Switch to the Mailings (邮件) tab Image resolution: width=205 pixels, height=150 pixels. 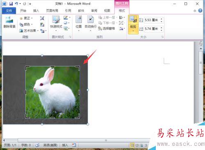pyautogui.click(x=81, y=11)
